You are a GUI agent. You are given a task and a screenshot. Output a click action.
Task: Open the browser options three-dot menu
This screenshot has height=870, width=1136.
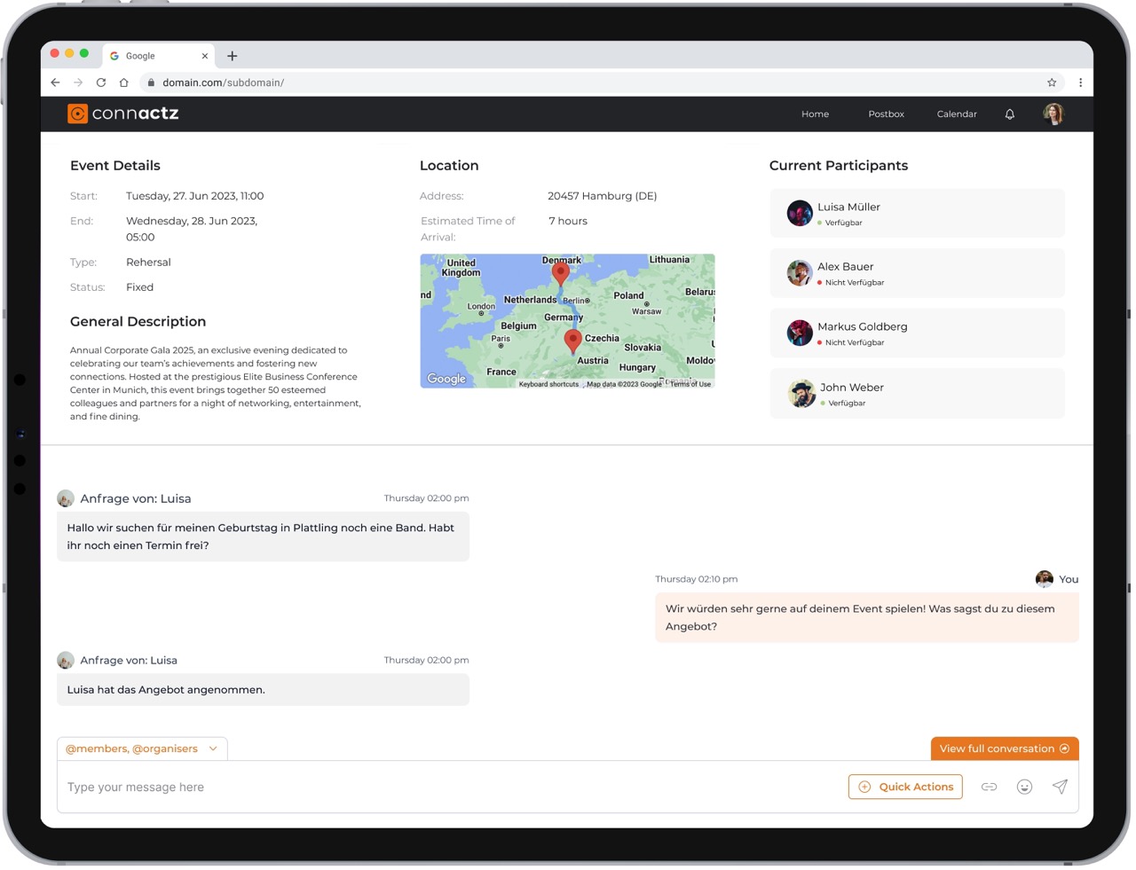point(1080,82)
